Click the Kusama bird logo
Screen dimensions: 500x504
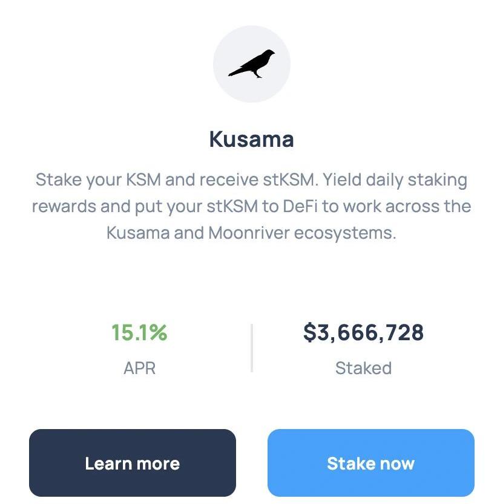(x=251, y=63)
